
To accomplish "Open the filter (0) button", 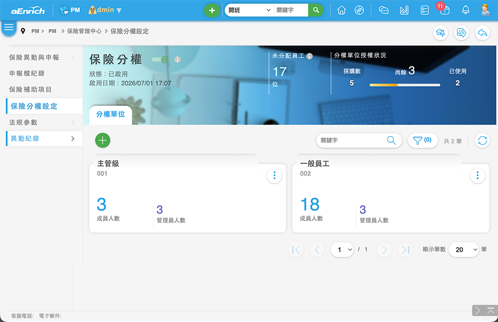I will click(x=422, y=140).
